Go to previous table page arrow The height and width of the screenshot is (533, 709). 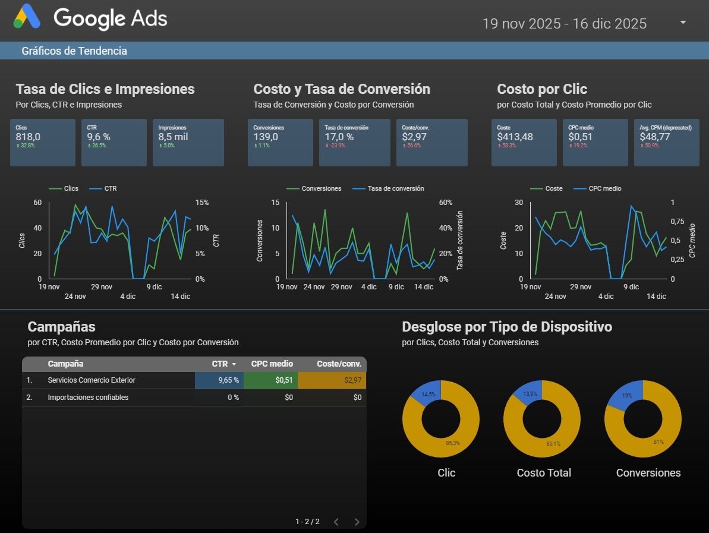336,522
